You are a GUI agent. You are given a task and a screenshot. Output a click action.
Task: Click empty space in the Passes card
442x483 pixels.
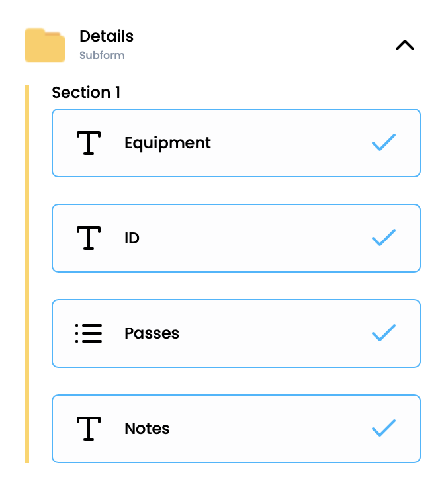271,333
